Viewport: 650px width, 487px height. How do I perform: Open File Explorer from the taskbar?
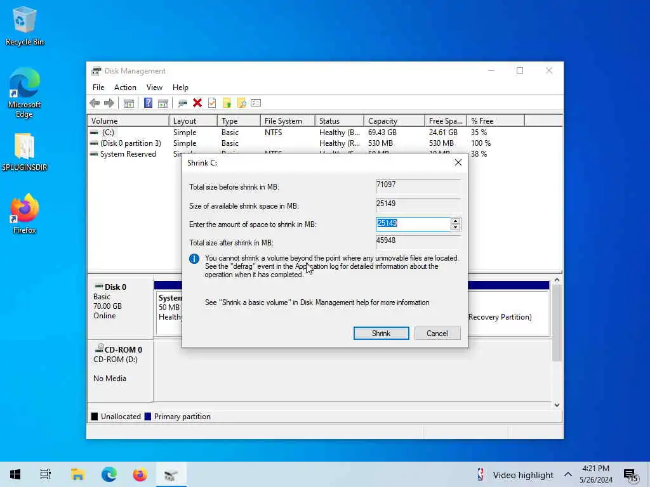77,474
